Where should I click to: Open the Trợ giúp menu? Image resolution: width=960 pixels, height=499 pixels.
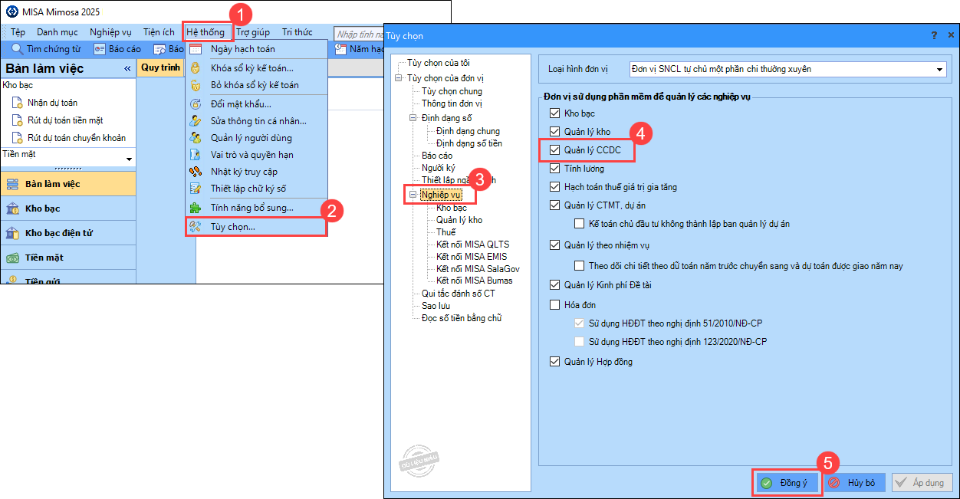point(252,32)
